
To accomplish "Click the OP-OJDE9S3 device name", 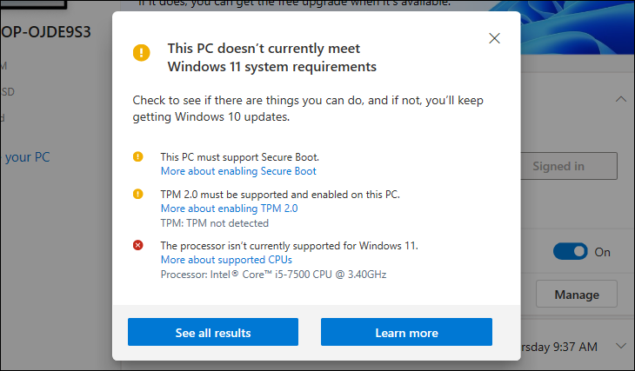I will tap(45, 32).
